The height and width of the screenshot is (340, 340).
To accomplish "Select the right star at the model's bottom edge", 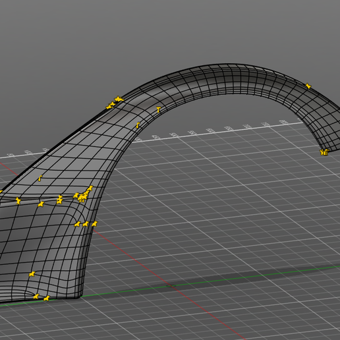I will 47,298.
